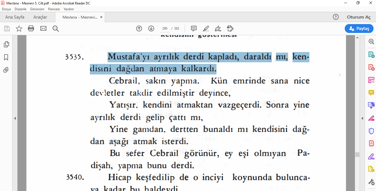Open bookmarks panel icon
The width and height of the screenshot is (376, 191).
[x=6, y=57]
